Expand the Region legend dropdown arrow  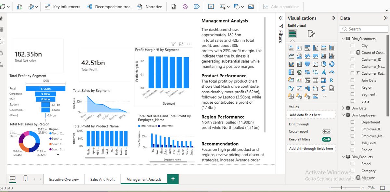point(58,155)
